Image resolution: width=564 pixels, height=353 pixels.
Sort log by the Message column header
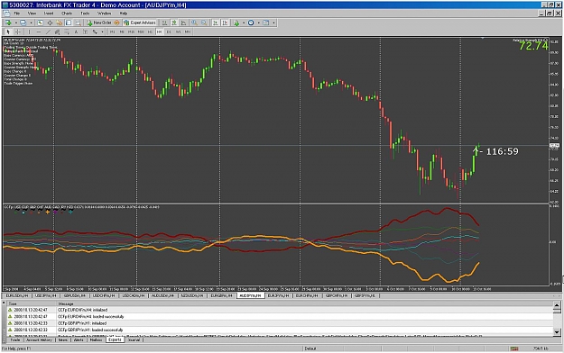point(304,303)
